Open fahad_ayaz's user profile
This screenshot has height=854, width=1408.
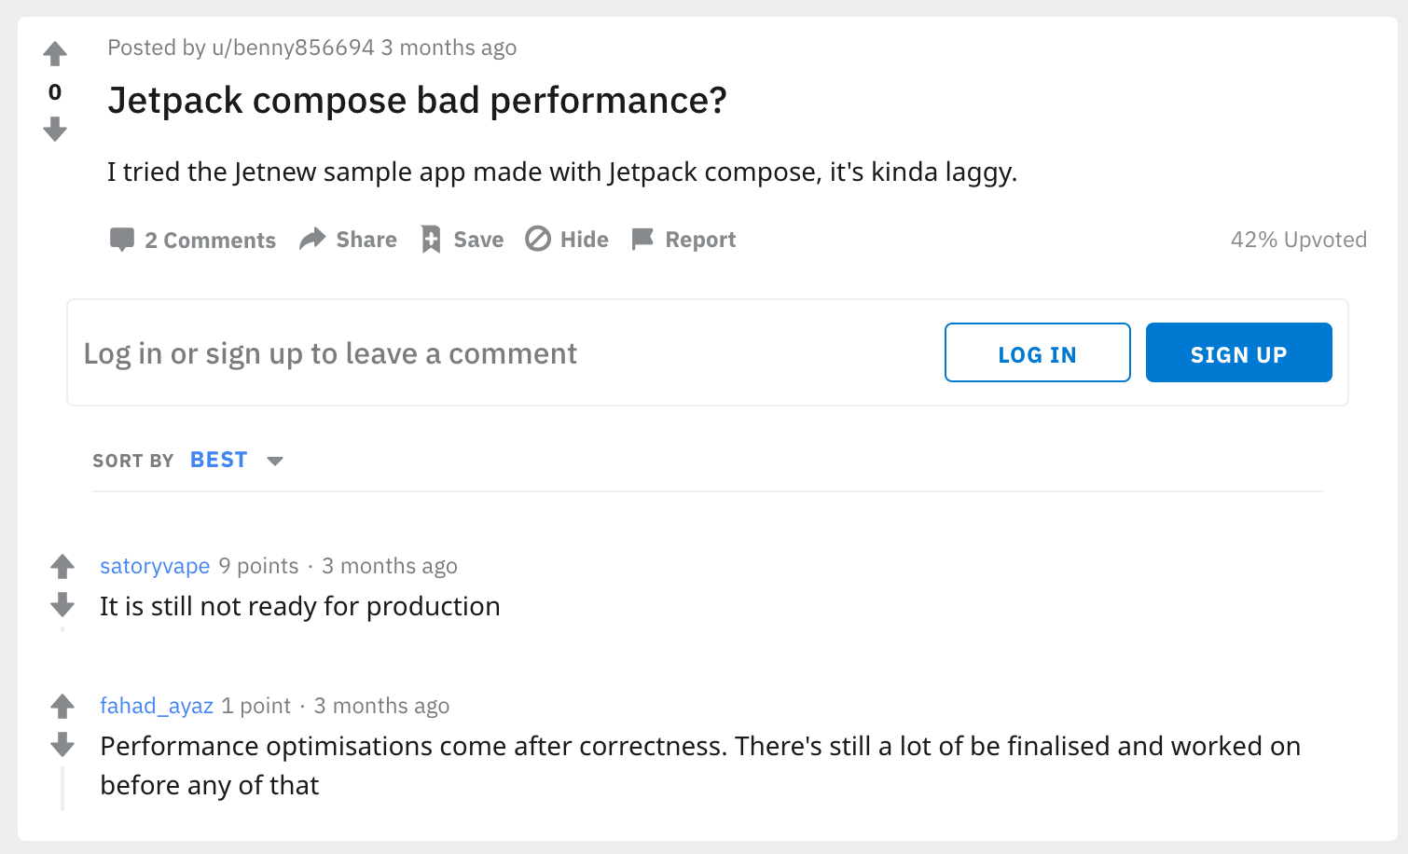click(x=157, y=706)
